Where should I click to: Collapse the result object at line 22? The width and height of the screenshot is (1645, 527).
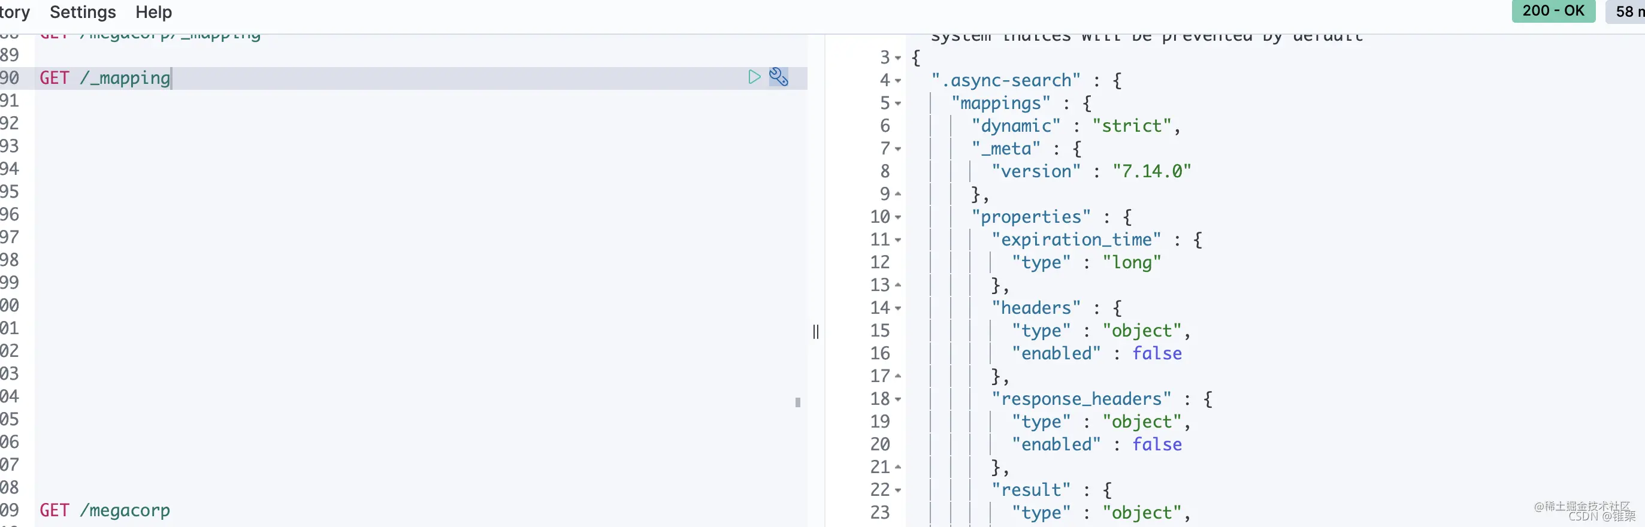pos(898,490)
